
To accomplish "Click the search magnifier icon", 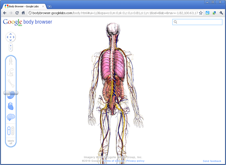I will click(175, 22).
